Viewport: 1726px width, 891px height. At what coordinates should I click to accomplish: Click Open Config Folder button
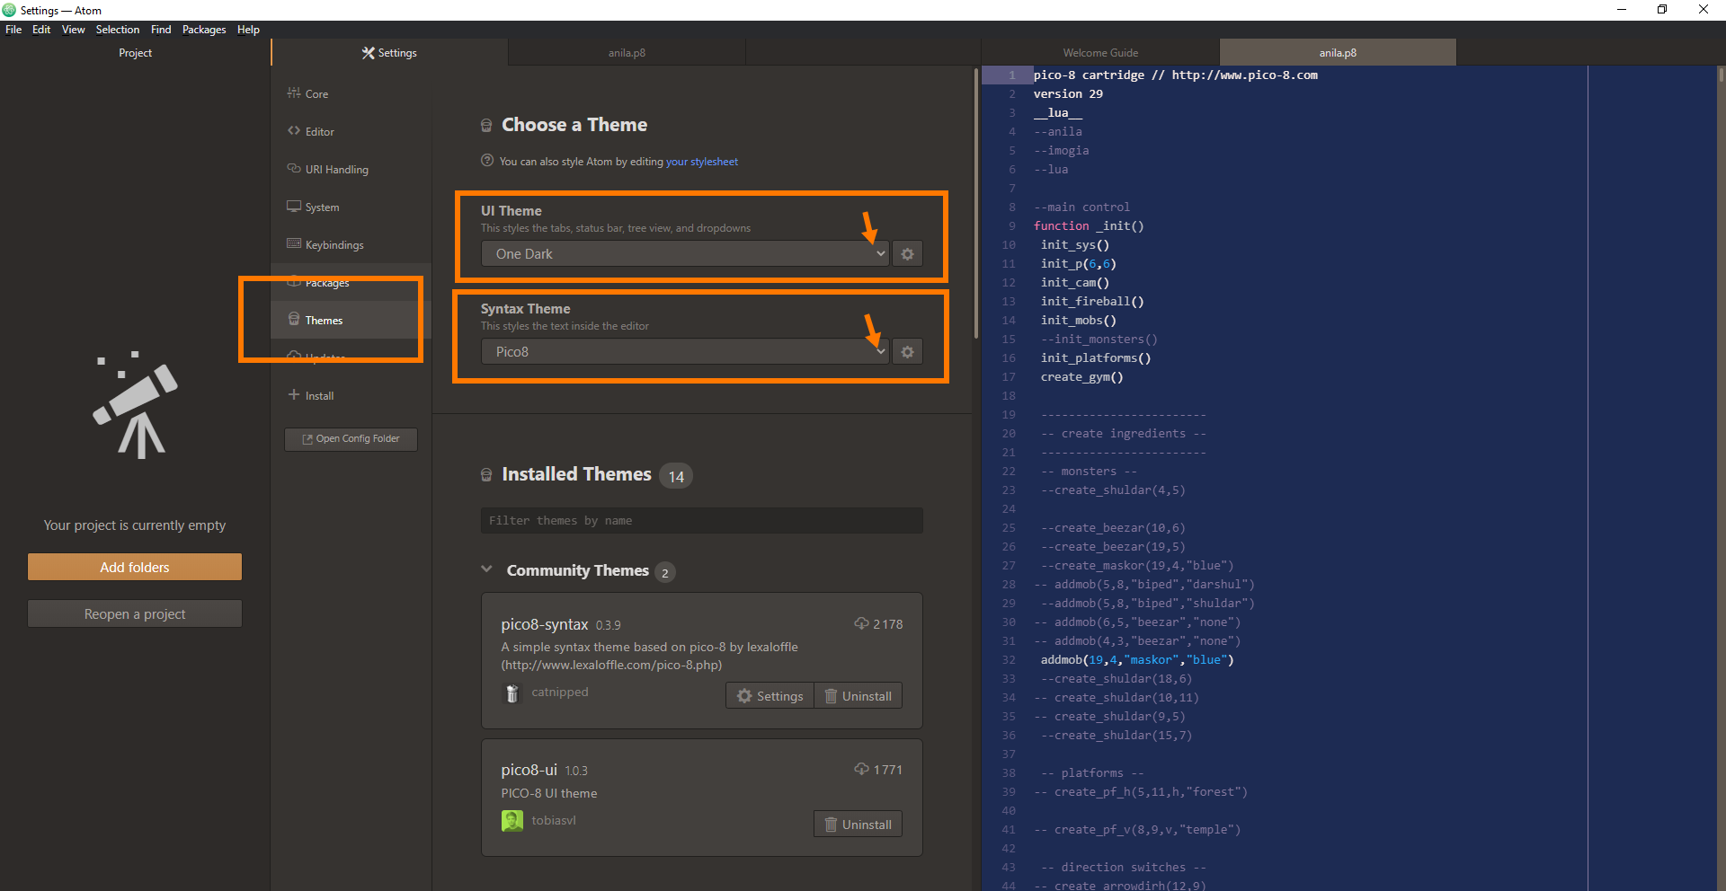(351, 439)
